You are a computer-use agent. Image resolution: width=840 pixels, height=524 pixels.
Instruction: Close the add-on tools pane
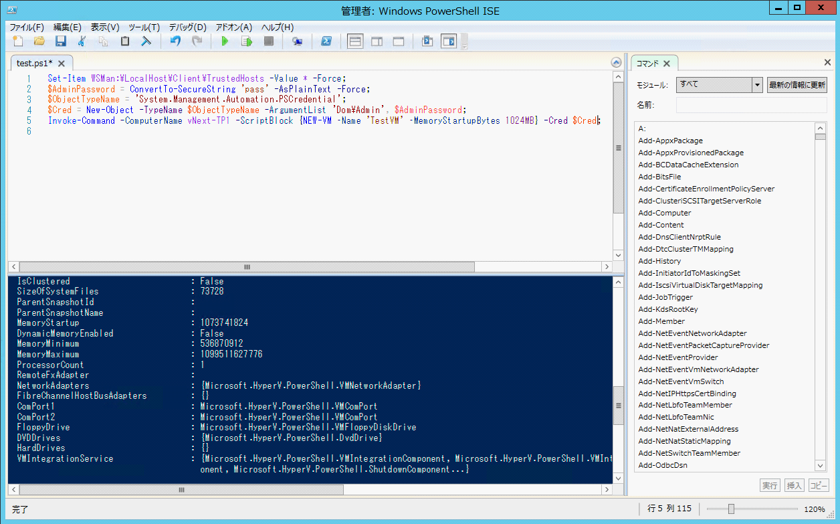point(827,63)
